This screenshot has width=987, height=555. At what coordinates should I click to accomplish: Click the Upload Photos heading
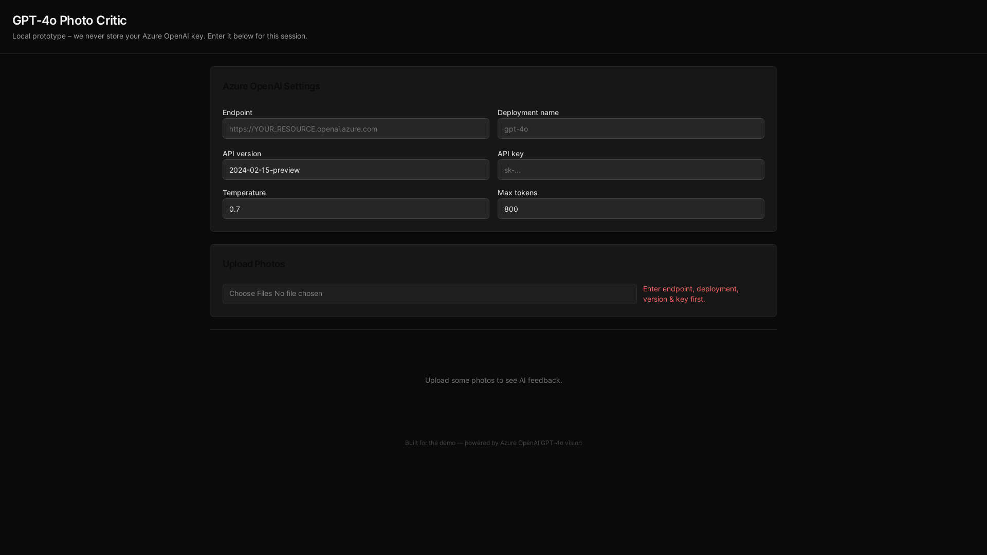tap(254, 264)
